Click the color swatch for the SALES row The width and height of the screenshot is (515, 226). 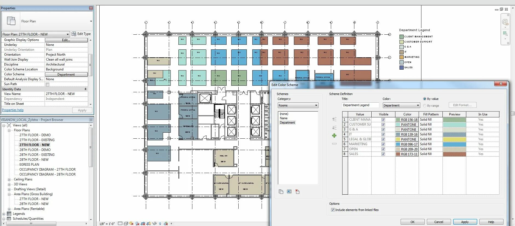[x=407, y=154]
